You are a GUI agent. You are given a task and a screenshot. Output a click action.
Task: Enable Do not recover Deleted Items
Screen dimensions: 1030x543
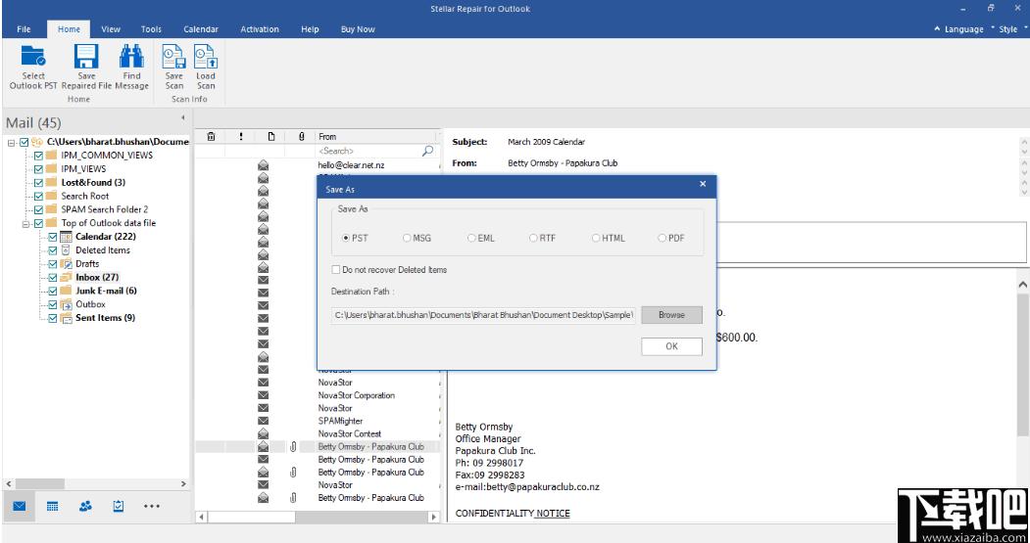pos(336,269)
